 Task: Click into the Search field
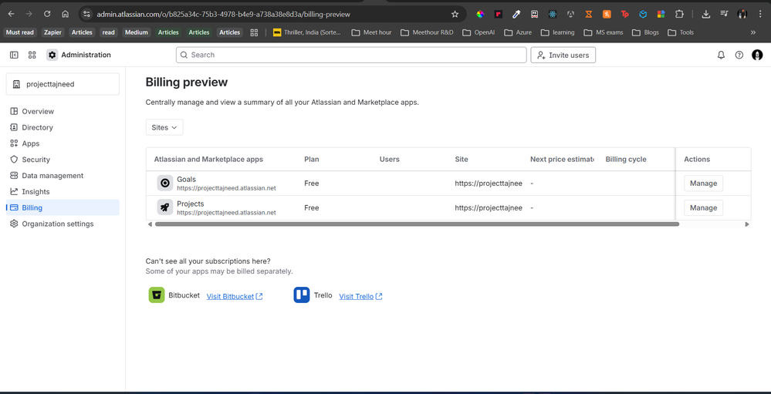(x=351, y=56)
